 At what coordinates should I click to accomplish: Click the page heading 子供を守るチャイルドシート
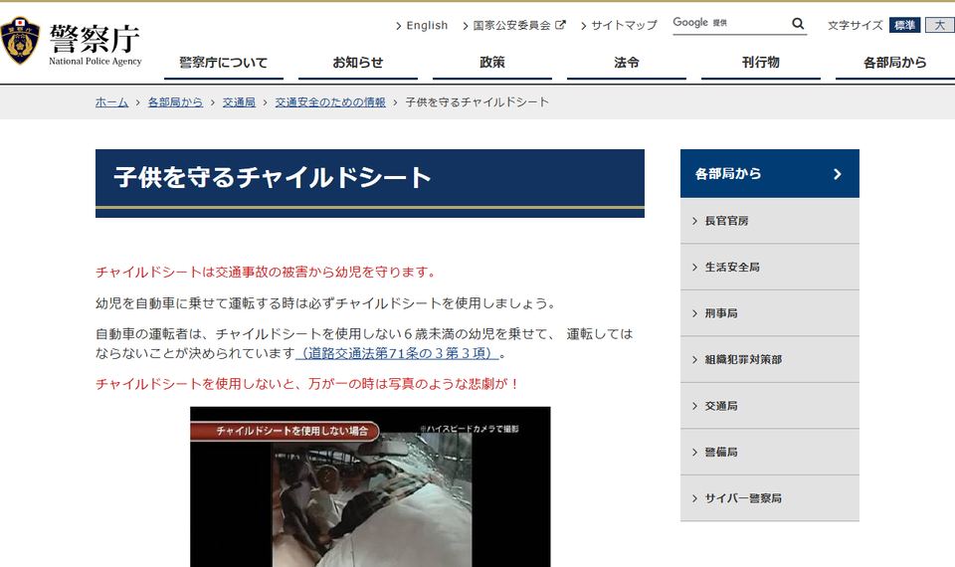pos(273,177)
